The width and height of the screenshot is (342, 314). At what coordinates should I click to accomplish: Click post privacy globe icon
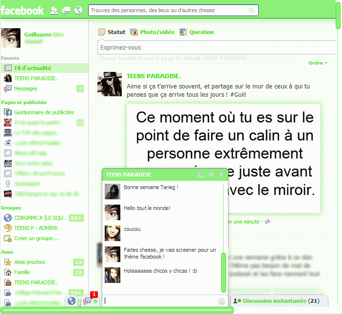click(x=267, y=222)
